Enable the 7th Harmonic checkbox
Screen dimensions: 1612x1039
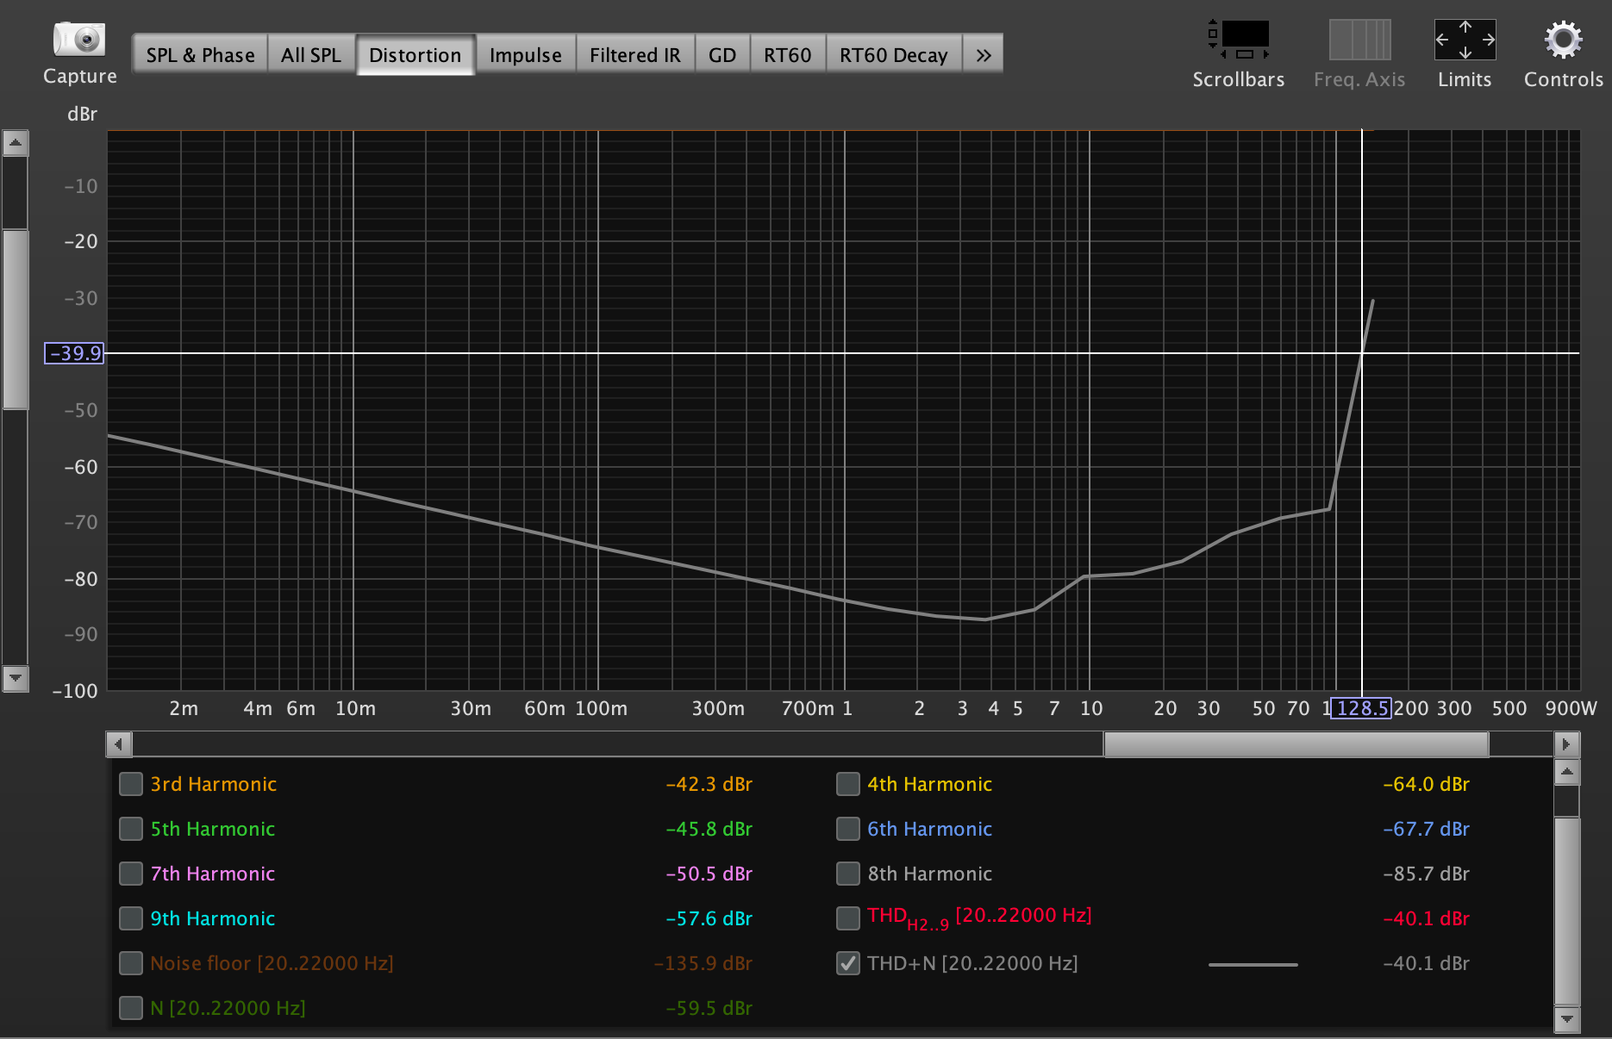click(x=131, y=874)
